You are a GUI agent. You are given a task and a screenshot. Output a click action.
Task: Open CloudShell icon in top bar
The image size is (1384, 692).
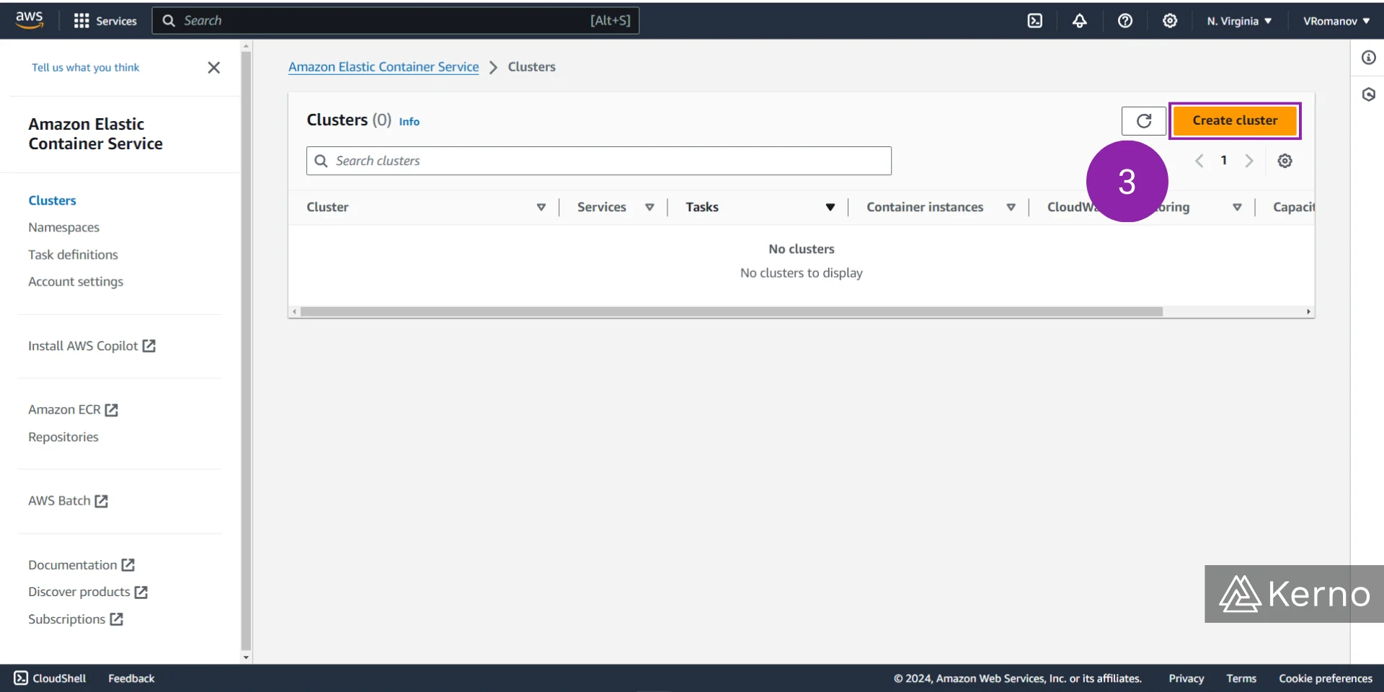point(1034,21)
